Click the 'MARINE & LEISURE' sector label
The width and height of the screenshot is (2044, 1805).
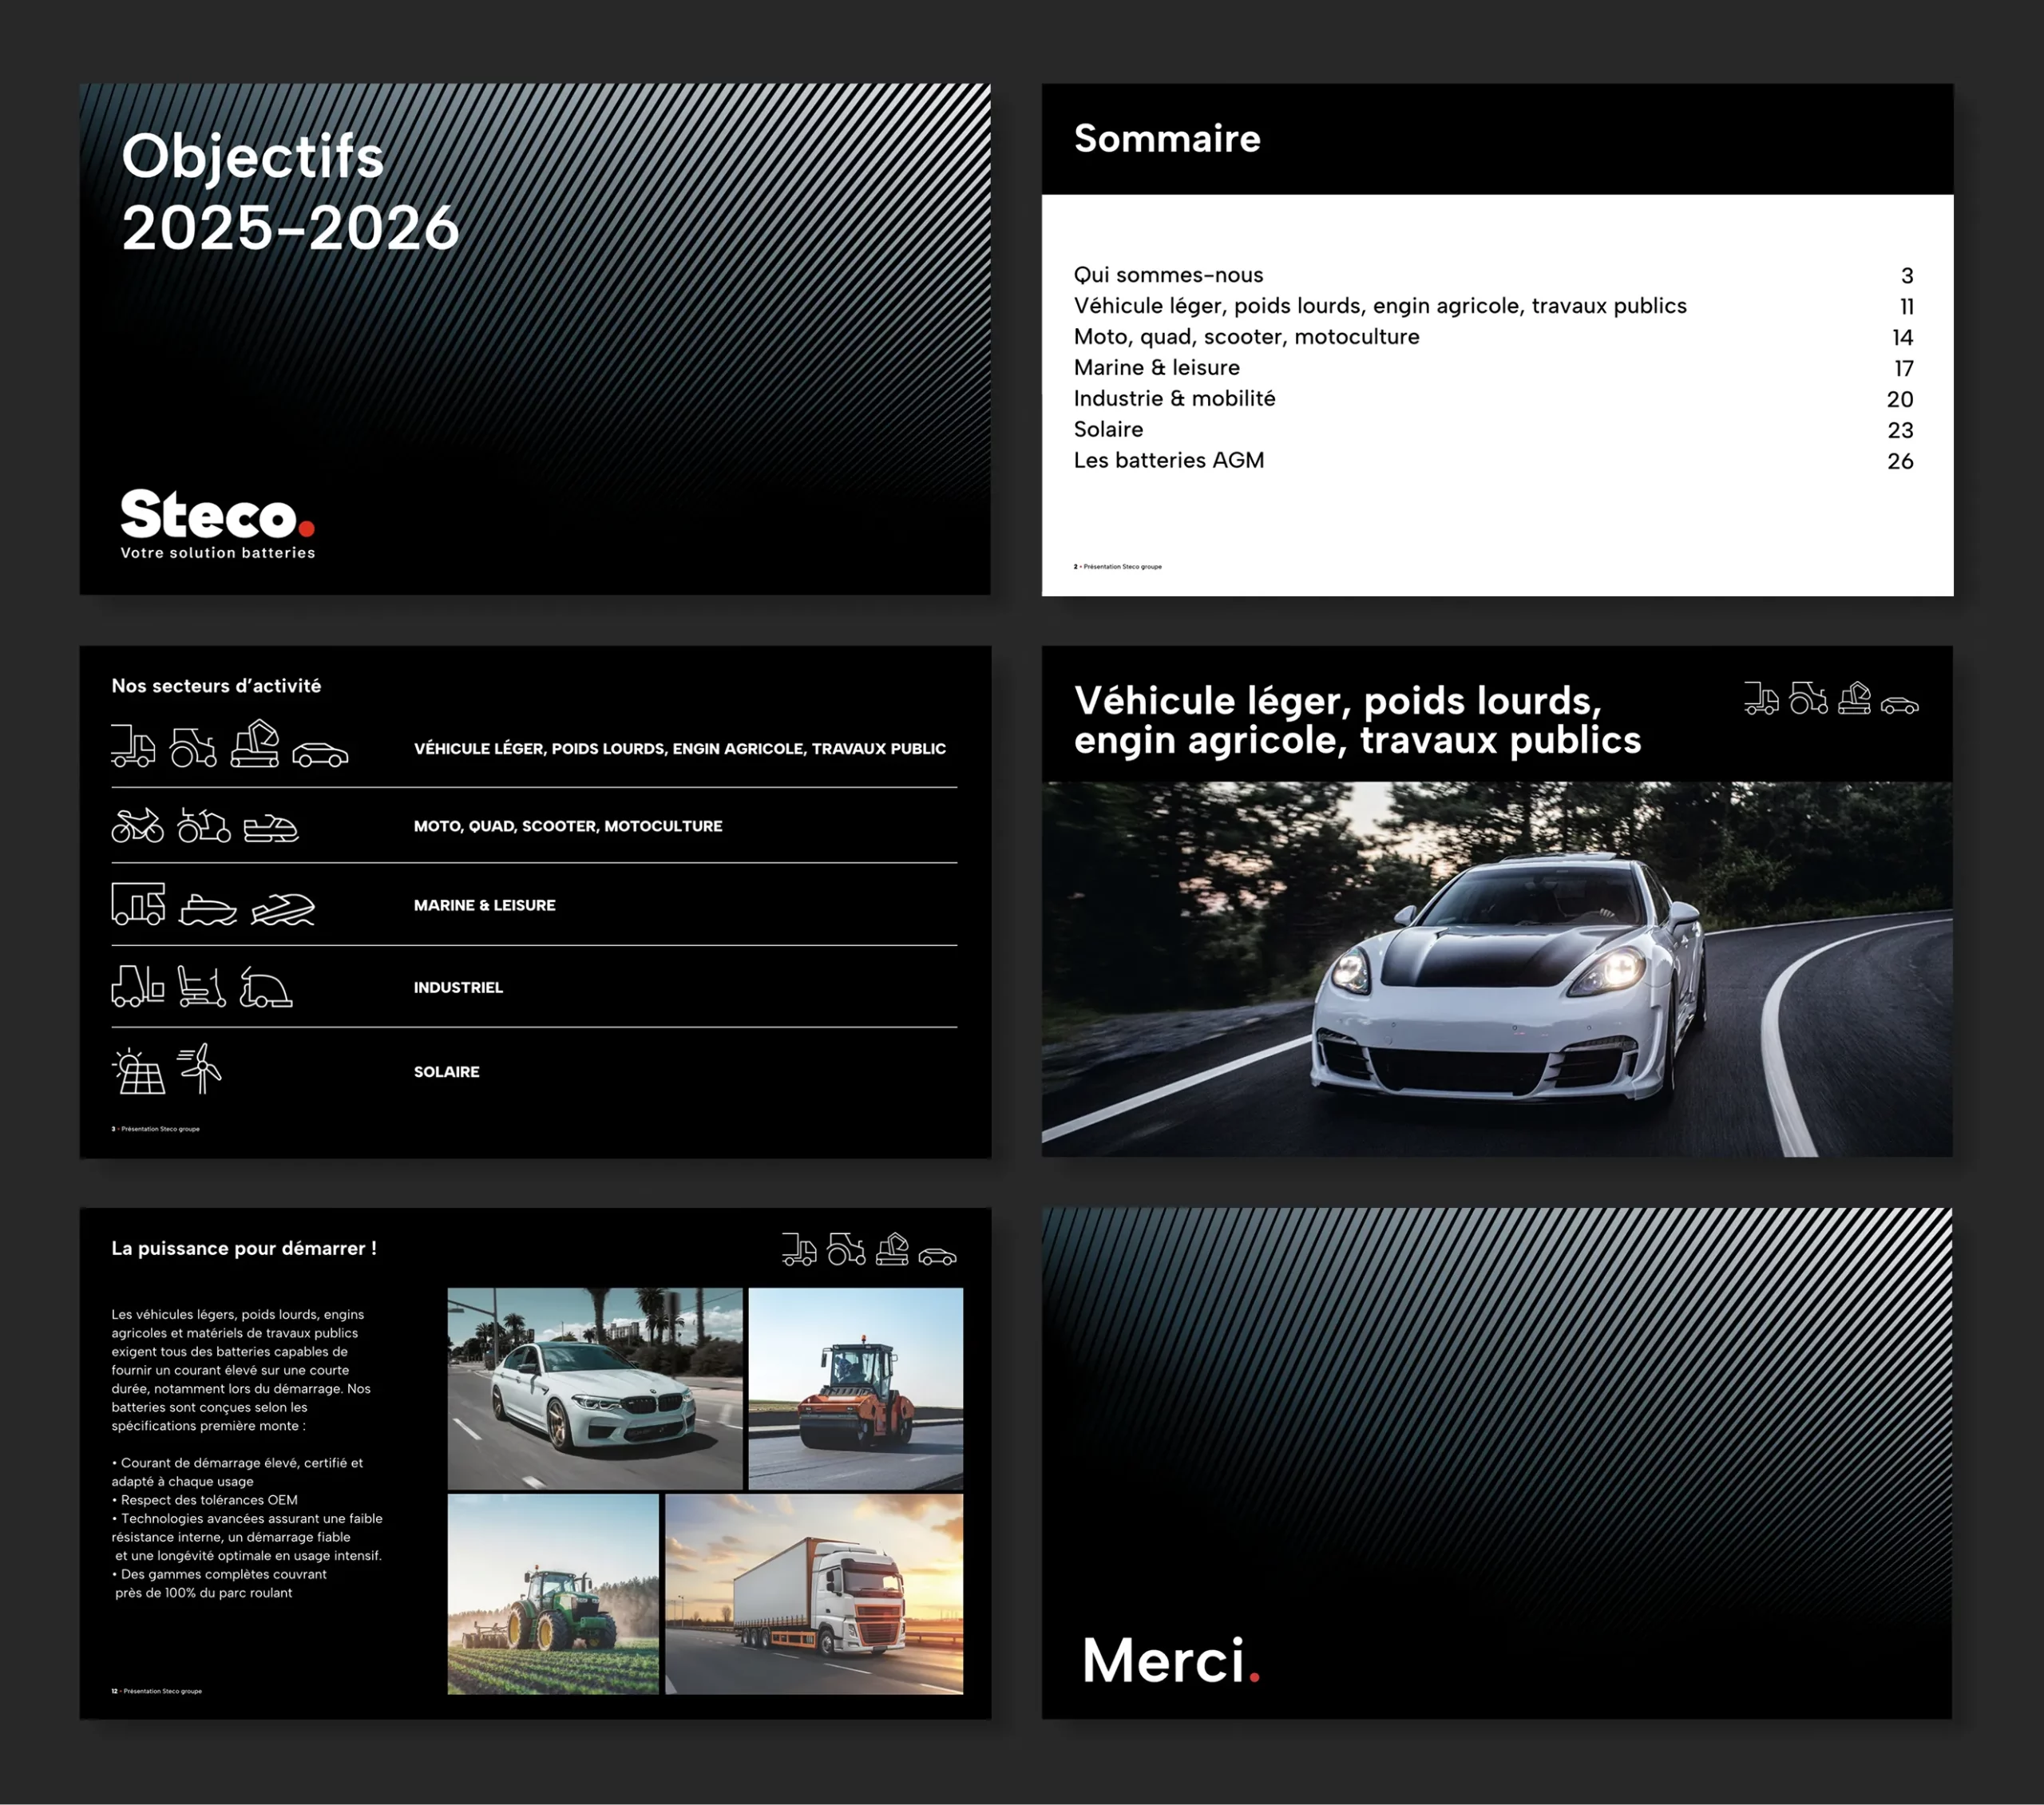pos(485,905)
